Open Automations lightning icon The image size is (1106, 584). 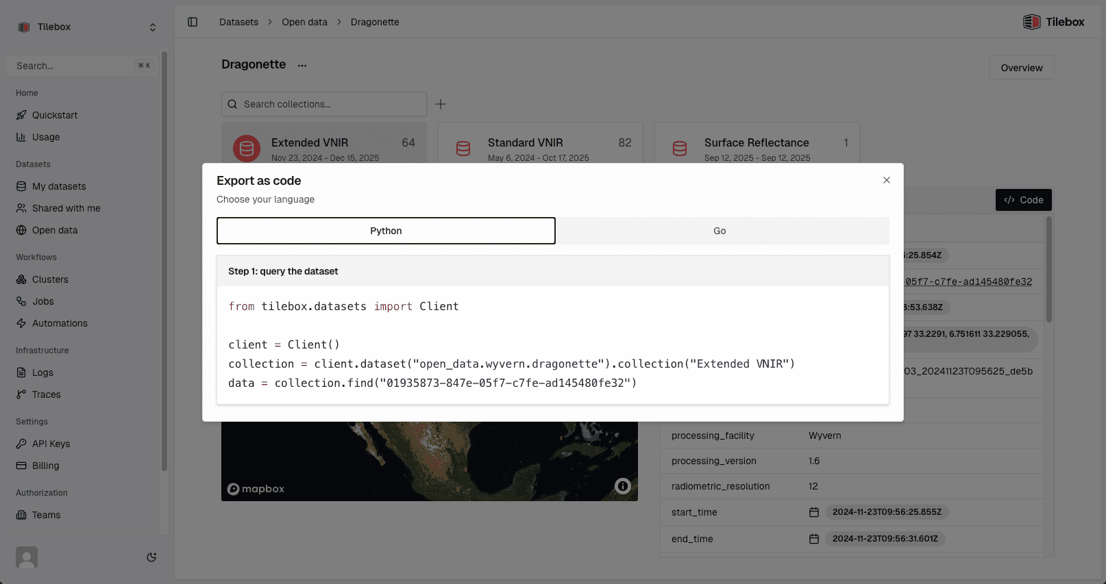tap(21, 323)
